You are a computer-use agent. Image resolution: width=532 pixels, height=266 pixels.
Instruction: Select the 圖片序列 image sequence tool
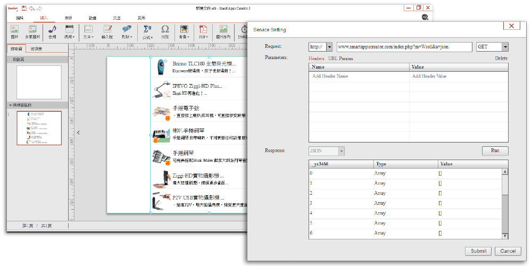pos(223,32)
